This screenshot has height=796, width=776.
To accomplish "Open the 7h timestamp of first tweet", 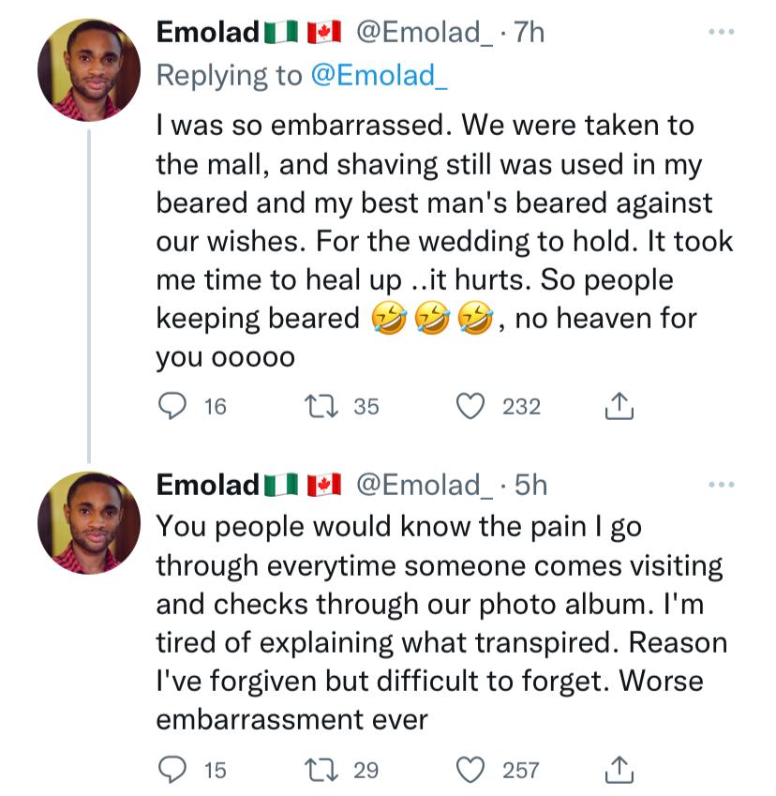I will (x=530, y=33).
